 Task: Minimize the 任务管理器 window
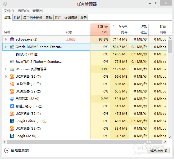[x=150, y=3]
